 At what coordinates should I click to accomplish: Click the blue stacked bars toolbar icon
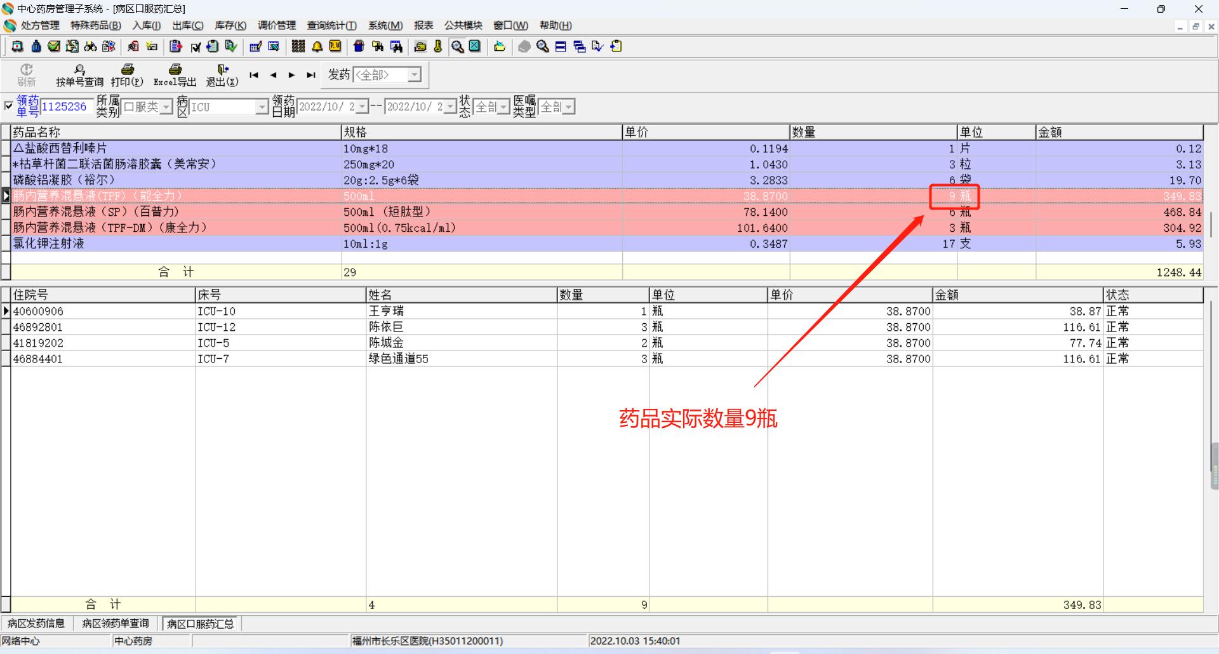[x=561, y=46]
